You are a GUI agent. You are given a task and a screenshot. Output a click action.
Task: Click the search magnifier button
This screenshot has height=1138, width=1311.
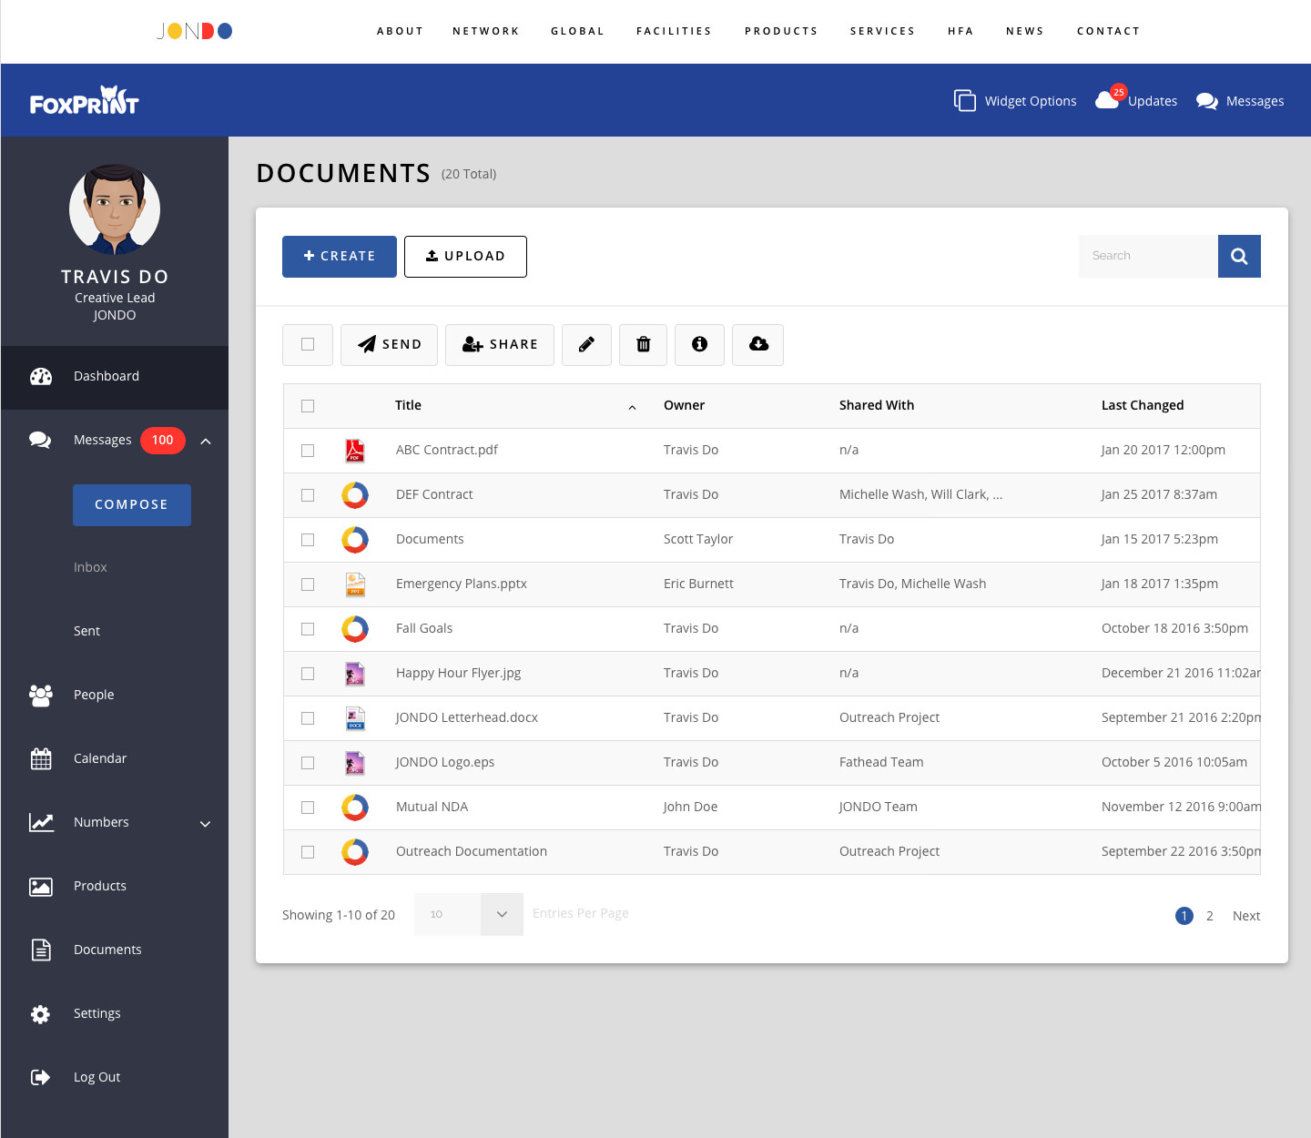(1239, 256)
